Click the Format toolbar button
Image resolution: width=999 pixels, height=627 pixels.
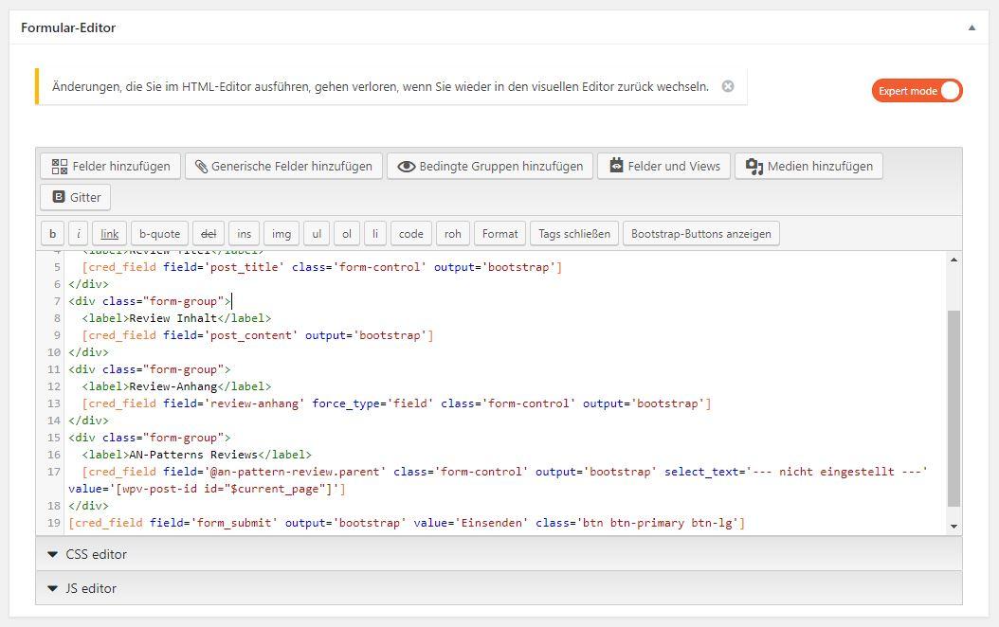500,234
